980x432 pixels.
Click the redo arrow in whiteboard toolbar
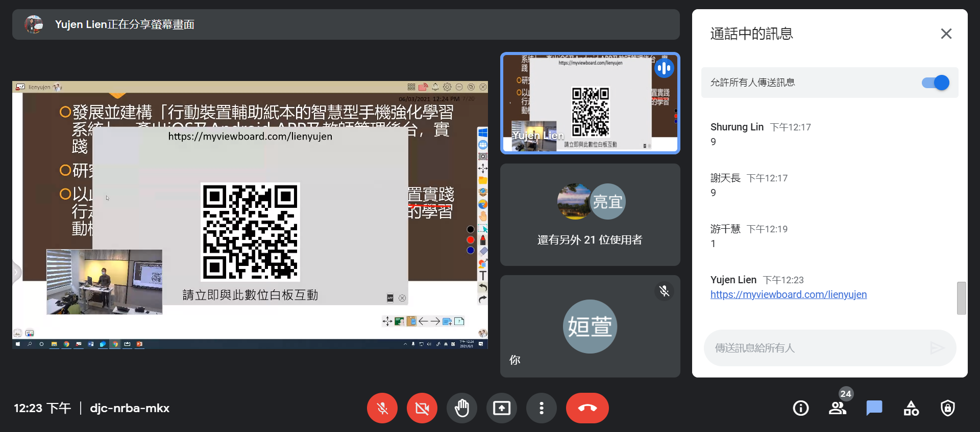click(483, 299)
